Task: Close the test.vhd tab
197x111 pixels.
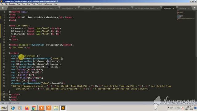Action: click(89, 8)
